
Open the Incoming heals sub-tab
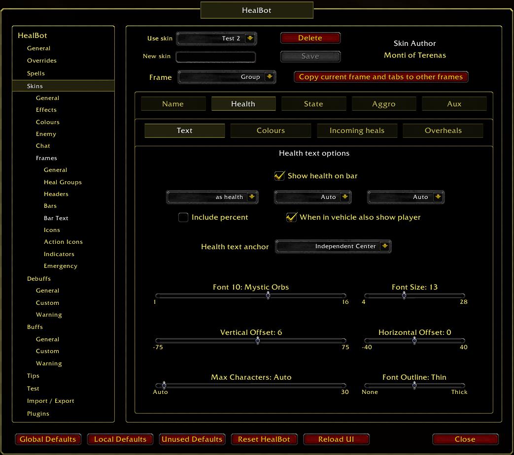(x=357, y=130)
